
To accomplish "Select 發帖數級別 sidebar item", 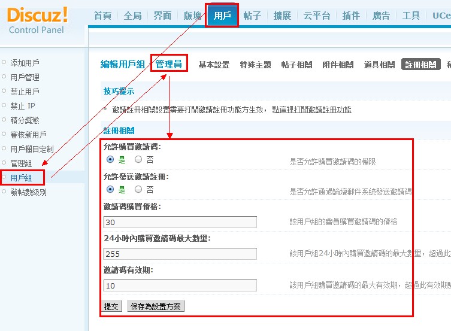I will [28, 192].
